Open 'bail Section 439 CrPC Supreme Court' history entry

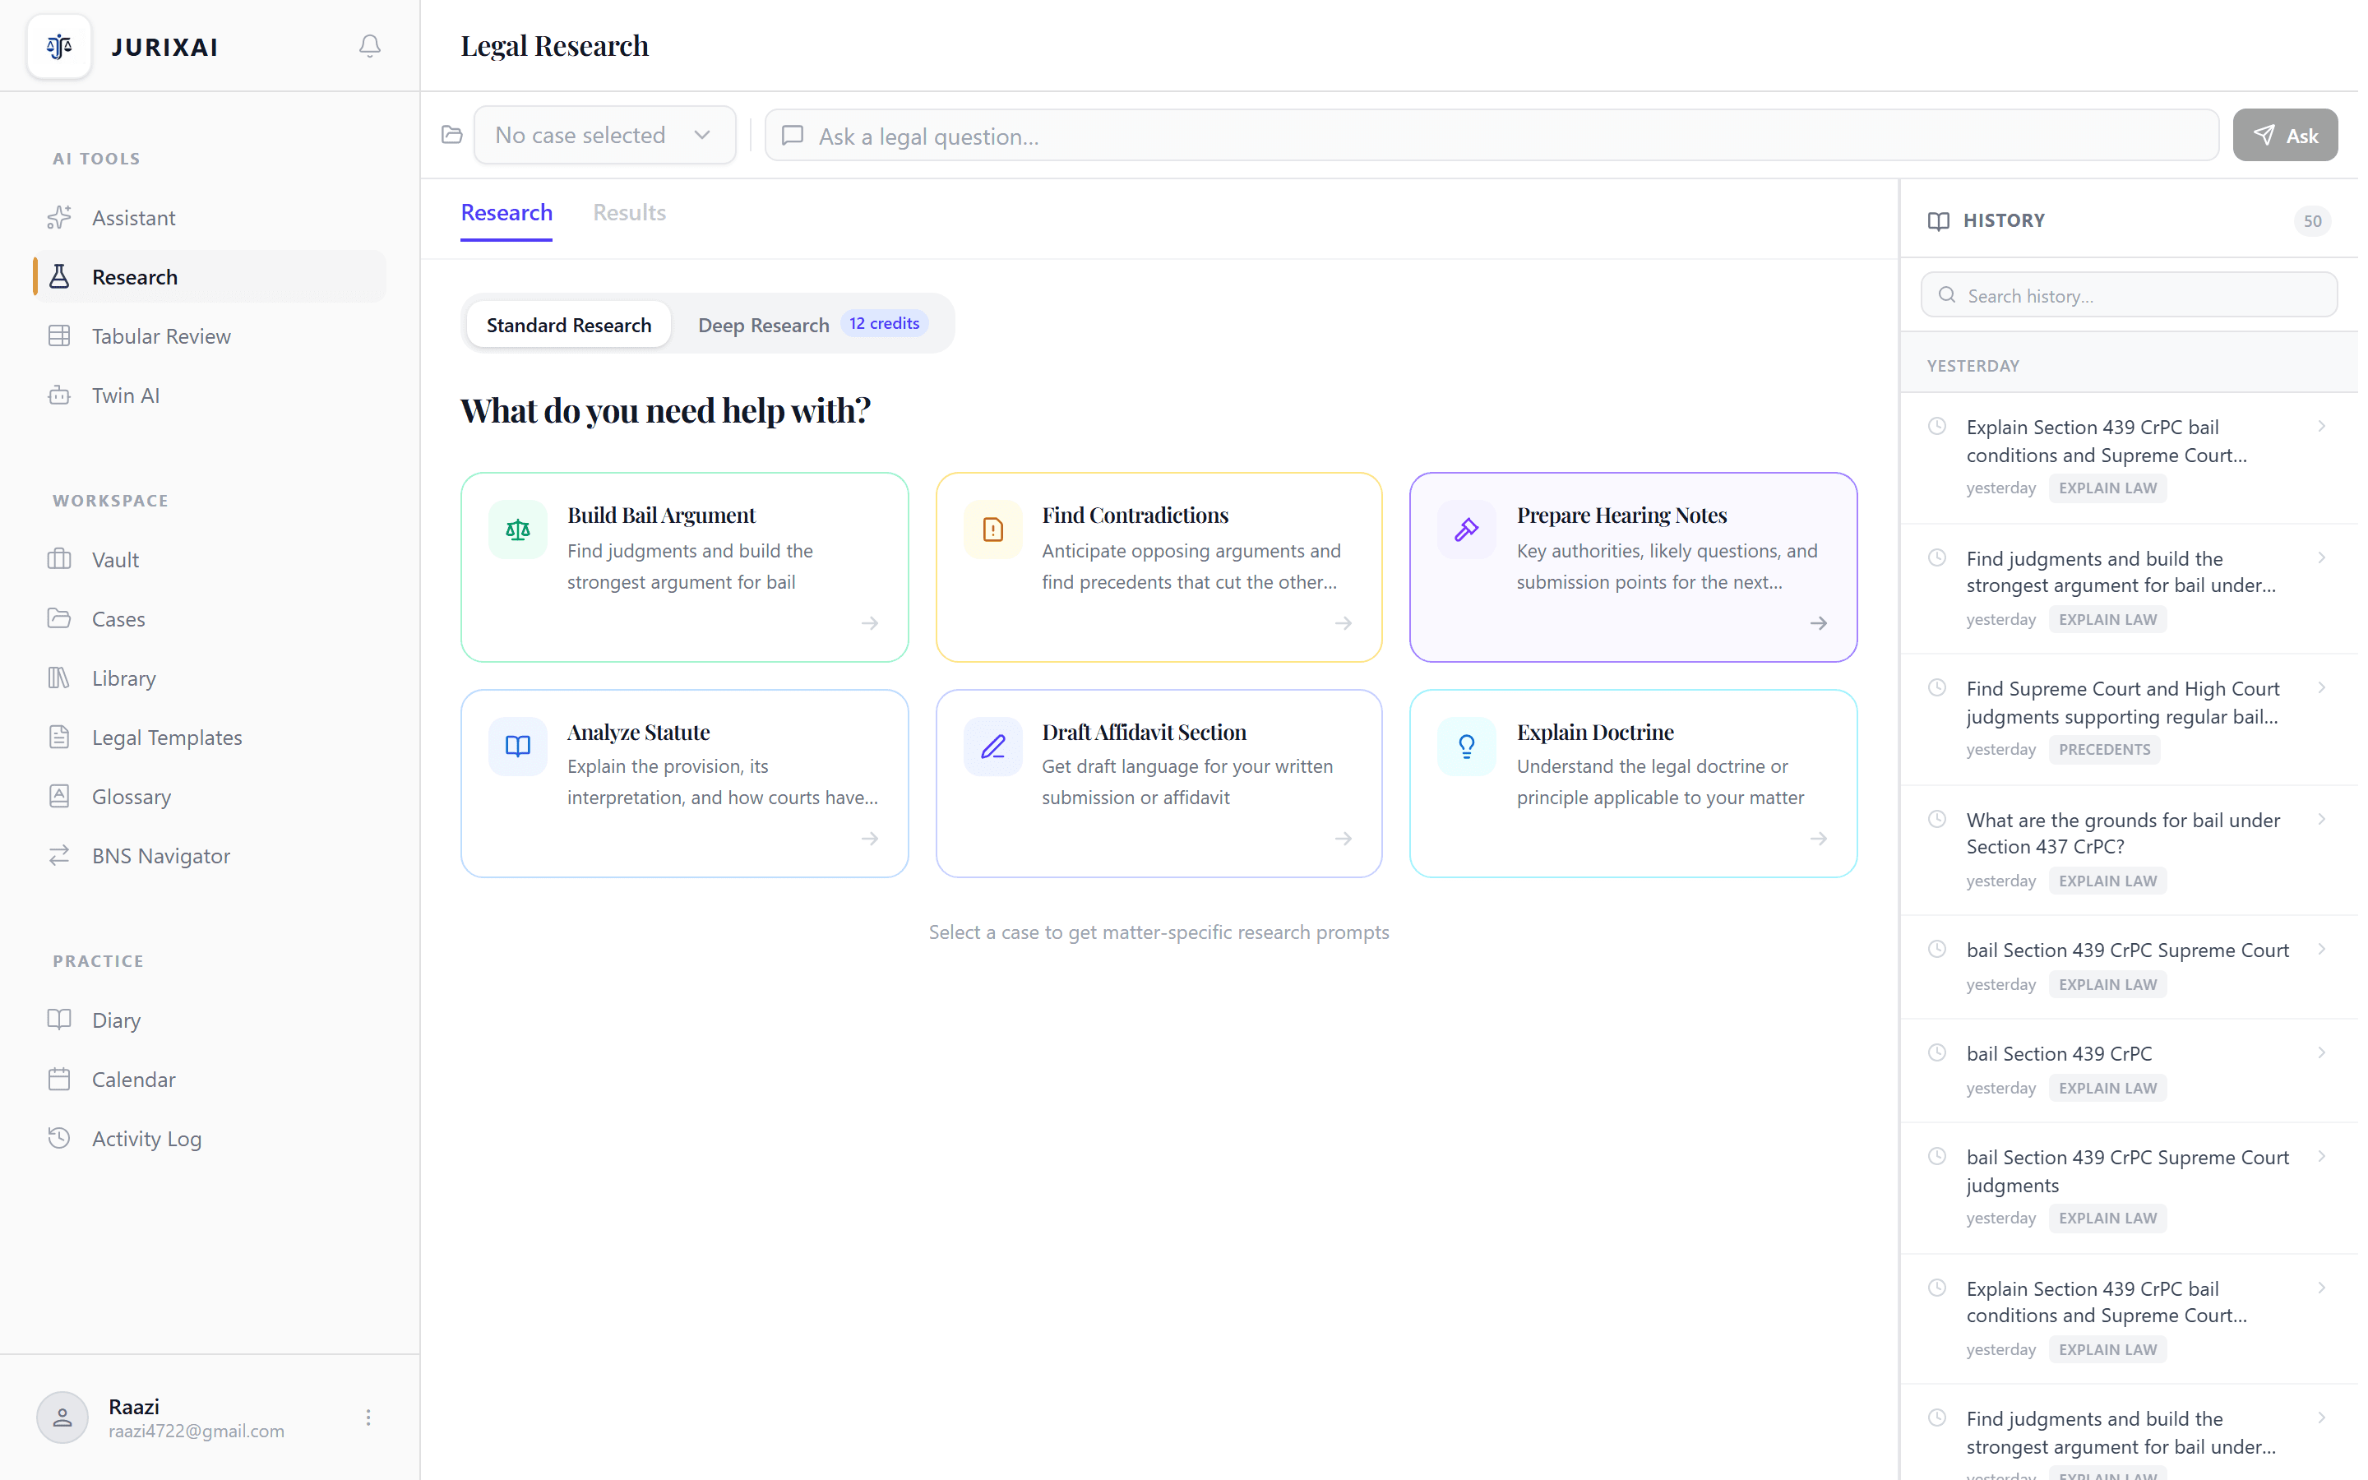2128,966
